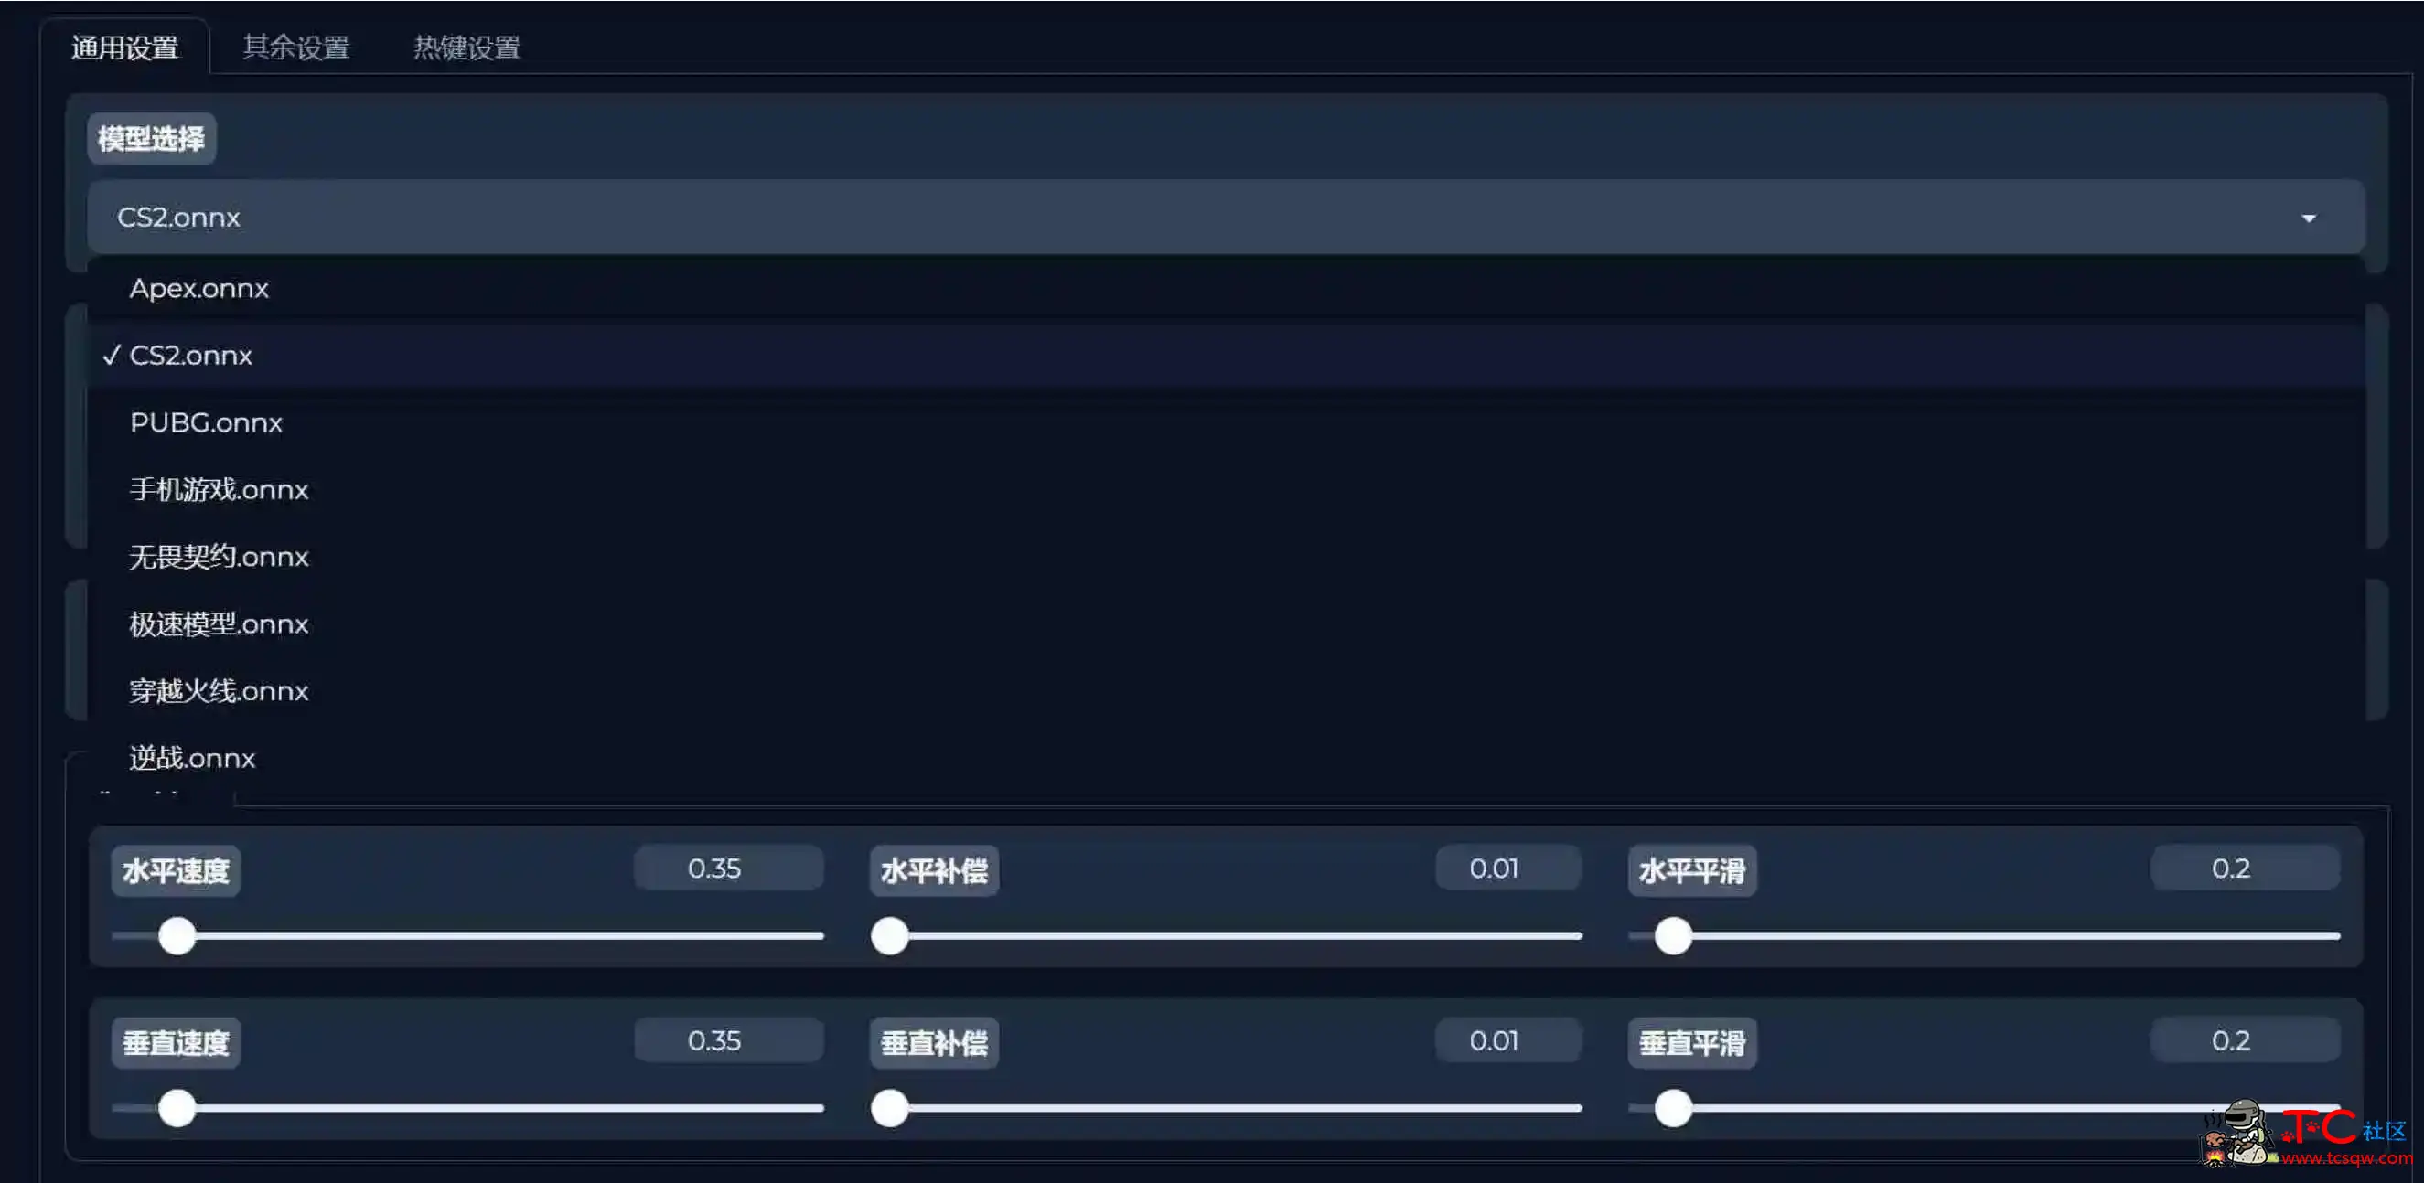Select CS2.onnx model option

[188, 356]
